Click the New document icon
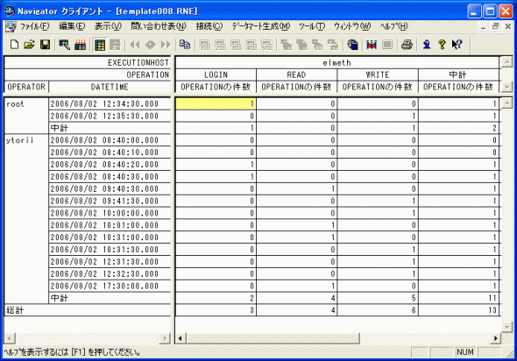Image resolution: width=517 pixels, height=361 pixels. coord(14,45)
